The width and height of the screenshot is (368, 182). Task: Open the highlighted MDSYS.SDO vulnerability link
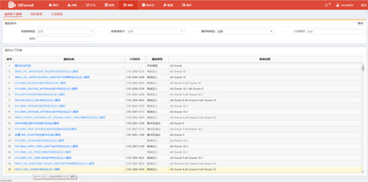38,170
